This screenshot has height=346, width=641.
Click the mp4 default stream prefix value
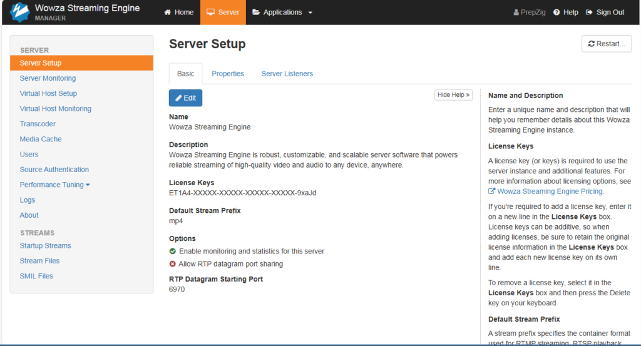176,221
